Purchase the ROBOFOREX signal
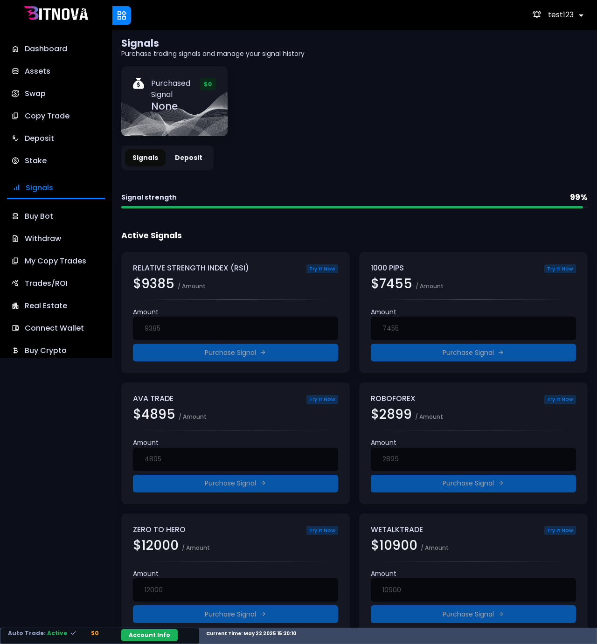This screenshot has width=597, height=644. click(x=473, y=484)
